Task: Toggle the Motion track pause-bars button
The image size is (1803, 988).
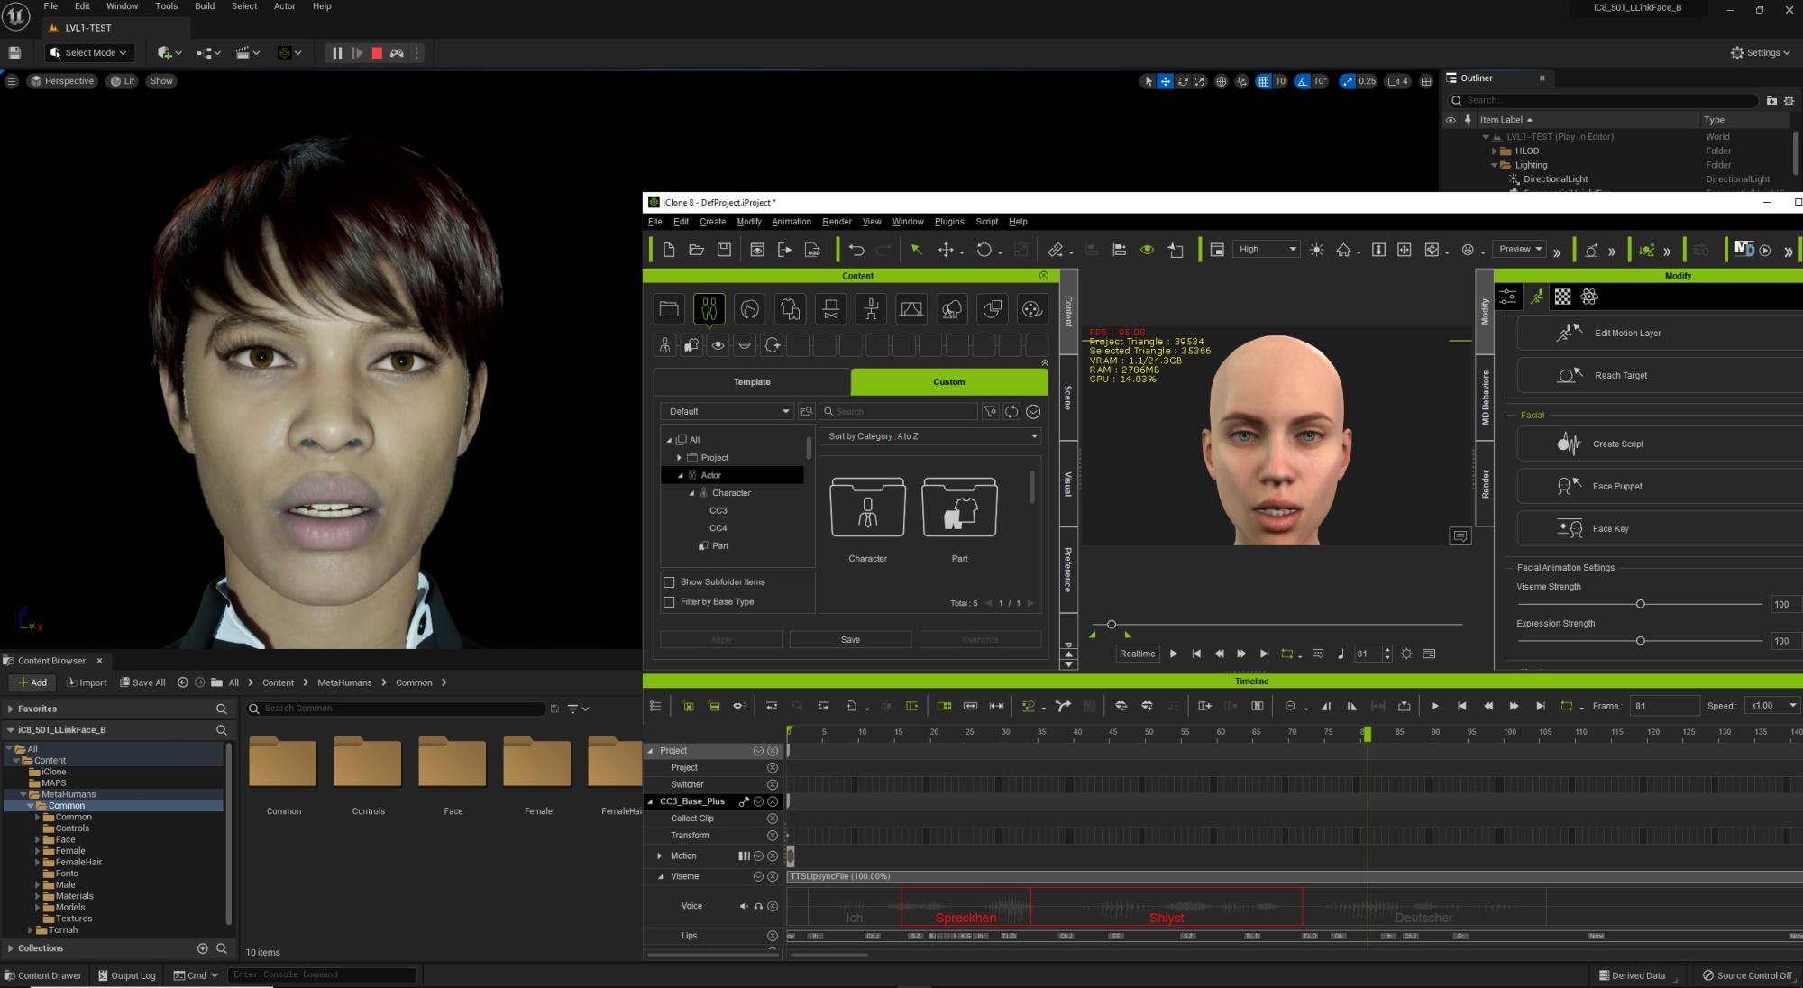Action: click(x=744, y=856)
